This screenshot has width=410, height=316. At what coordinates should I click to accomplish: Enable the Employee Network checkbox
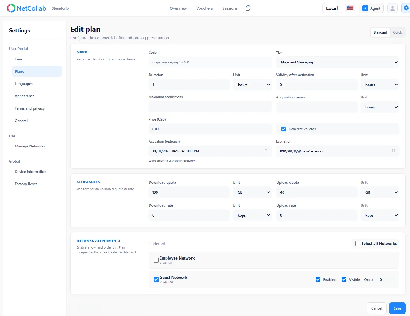[156, 260]
